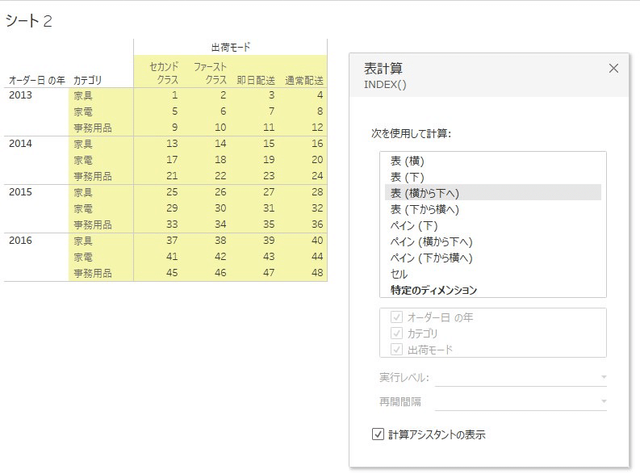Choose 表 (横から下へ) option
This screenshot has width=640, height=474.
[492, 193]
